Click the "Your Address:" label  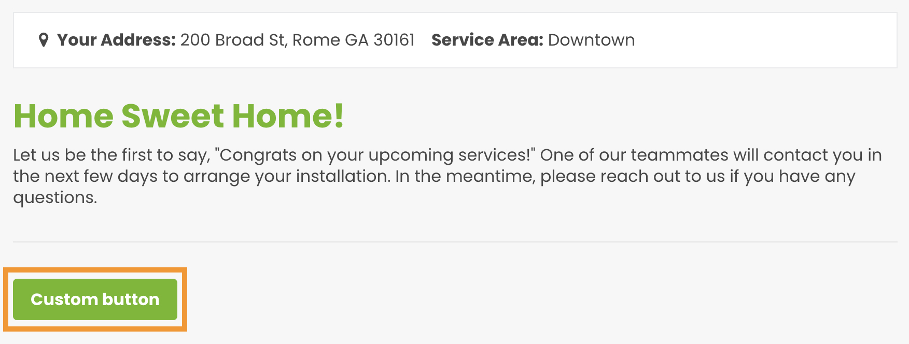(117, 40)
